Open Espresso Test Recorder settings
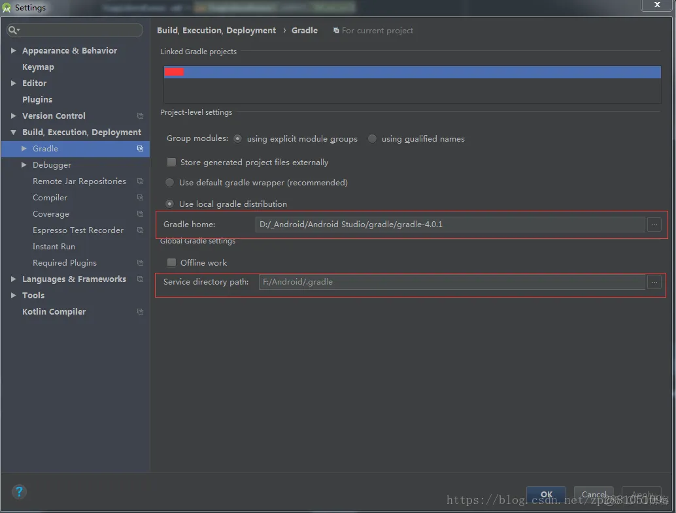This screenshot has width=676, height=513. click(x=78, y=230)
